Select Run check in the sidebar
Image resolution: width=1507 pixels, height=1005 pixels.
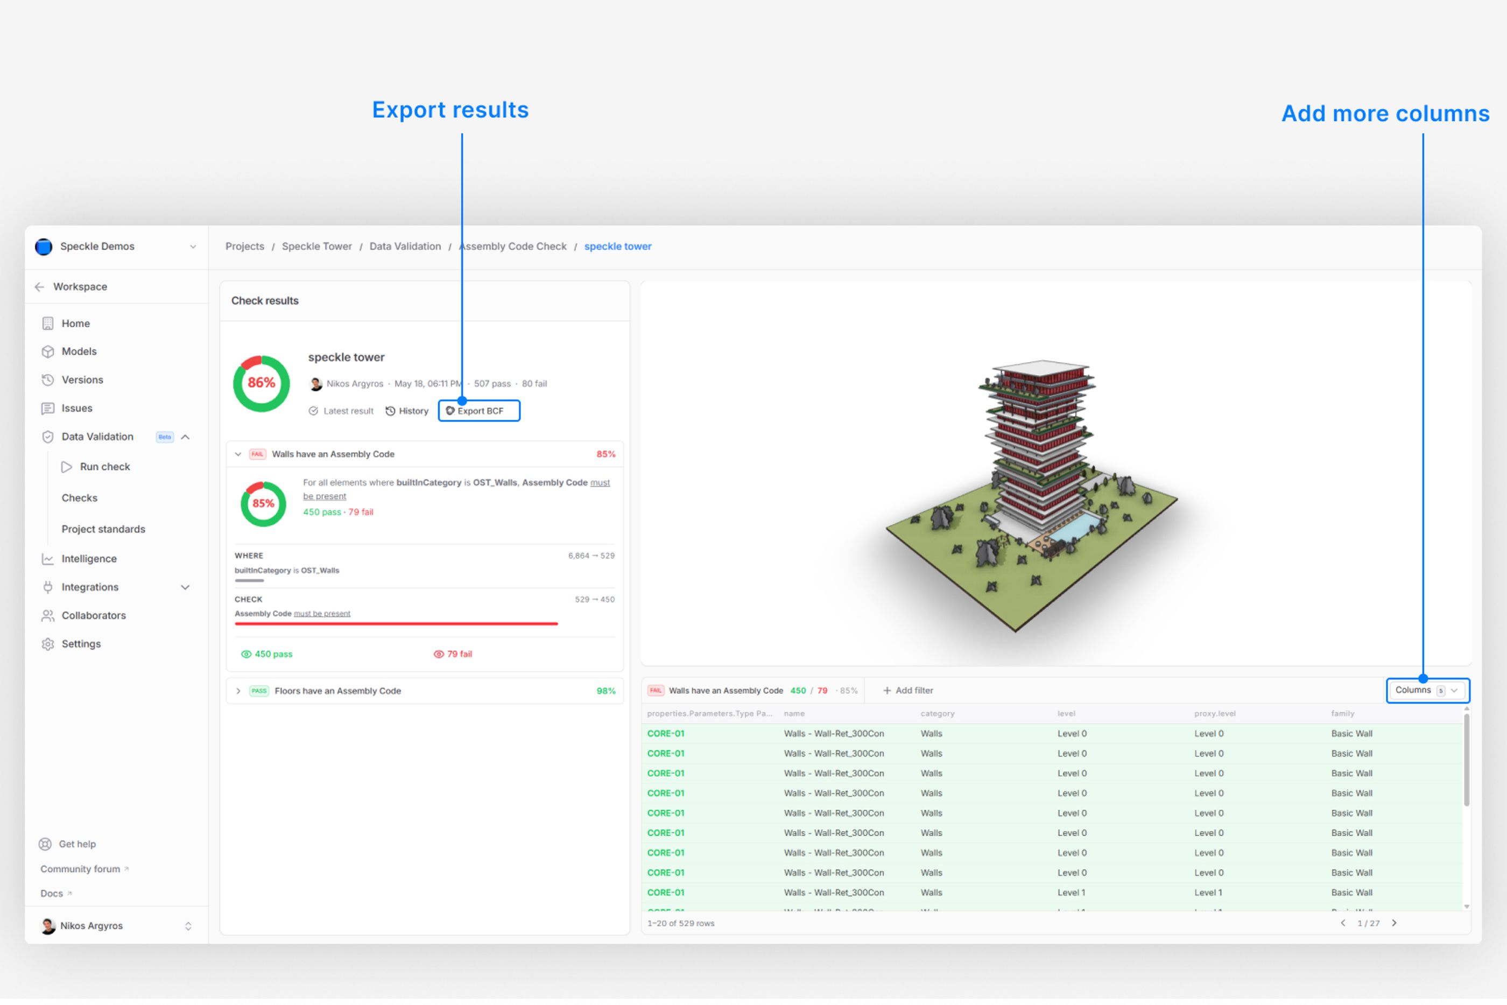tap(105, 467)
